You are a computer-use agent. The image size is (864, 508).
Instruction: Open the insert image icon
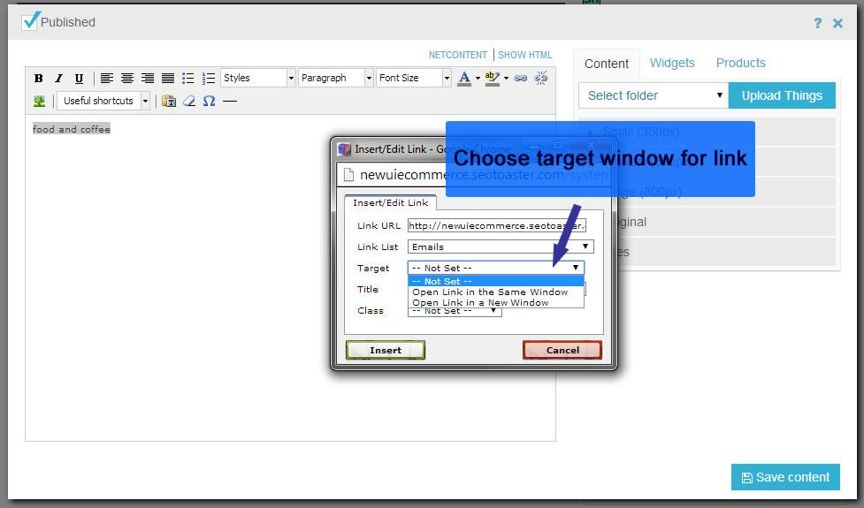39,102
